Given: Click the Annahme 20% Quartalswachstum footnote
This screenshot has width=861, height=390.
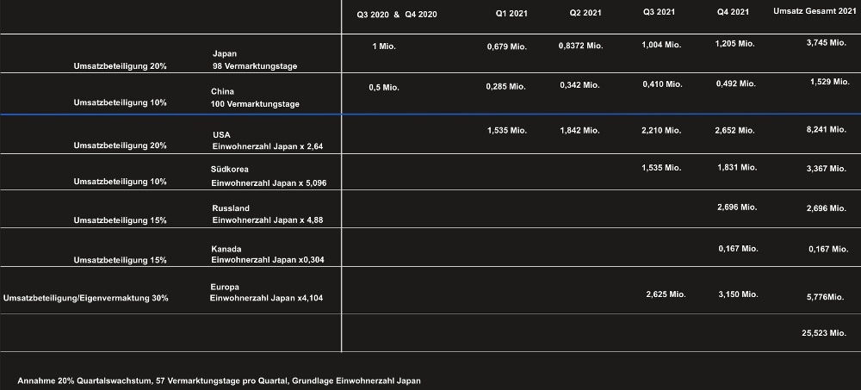Looking at the screenshot, I should coord(219,381).
